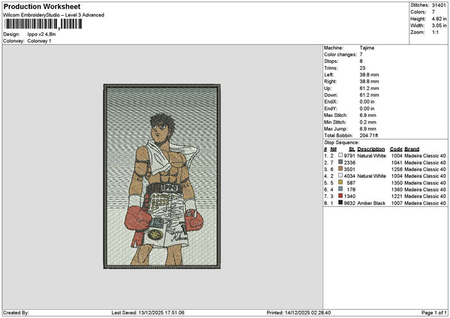Select the design name Ippo v2 4,8in
The height and width of the screenshot is (318, 450).
click(x=41, y=34)
